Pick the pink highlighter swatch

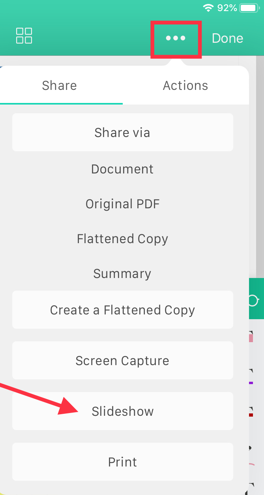pyautogui.click(x=251, y=338)
